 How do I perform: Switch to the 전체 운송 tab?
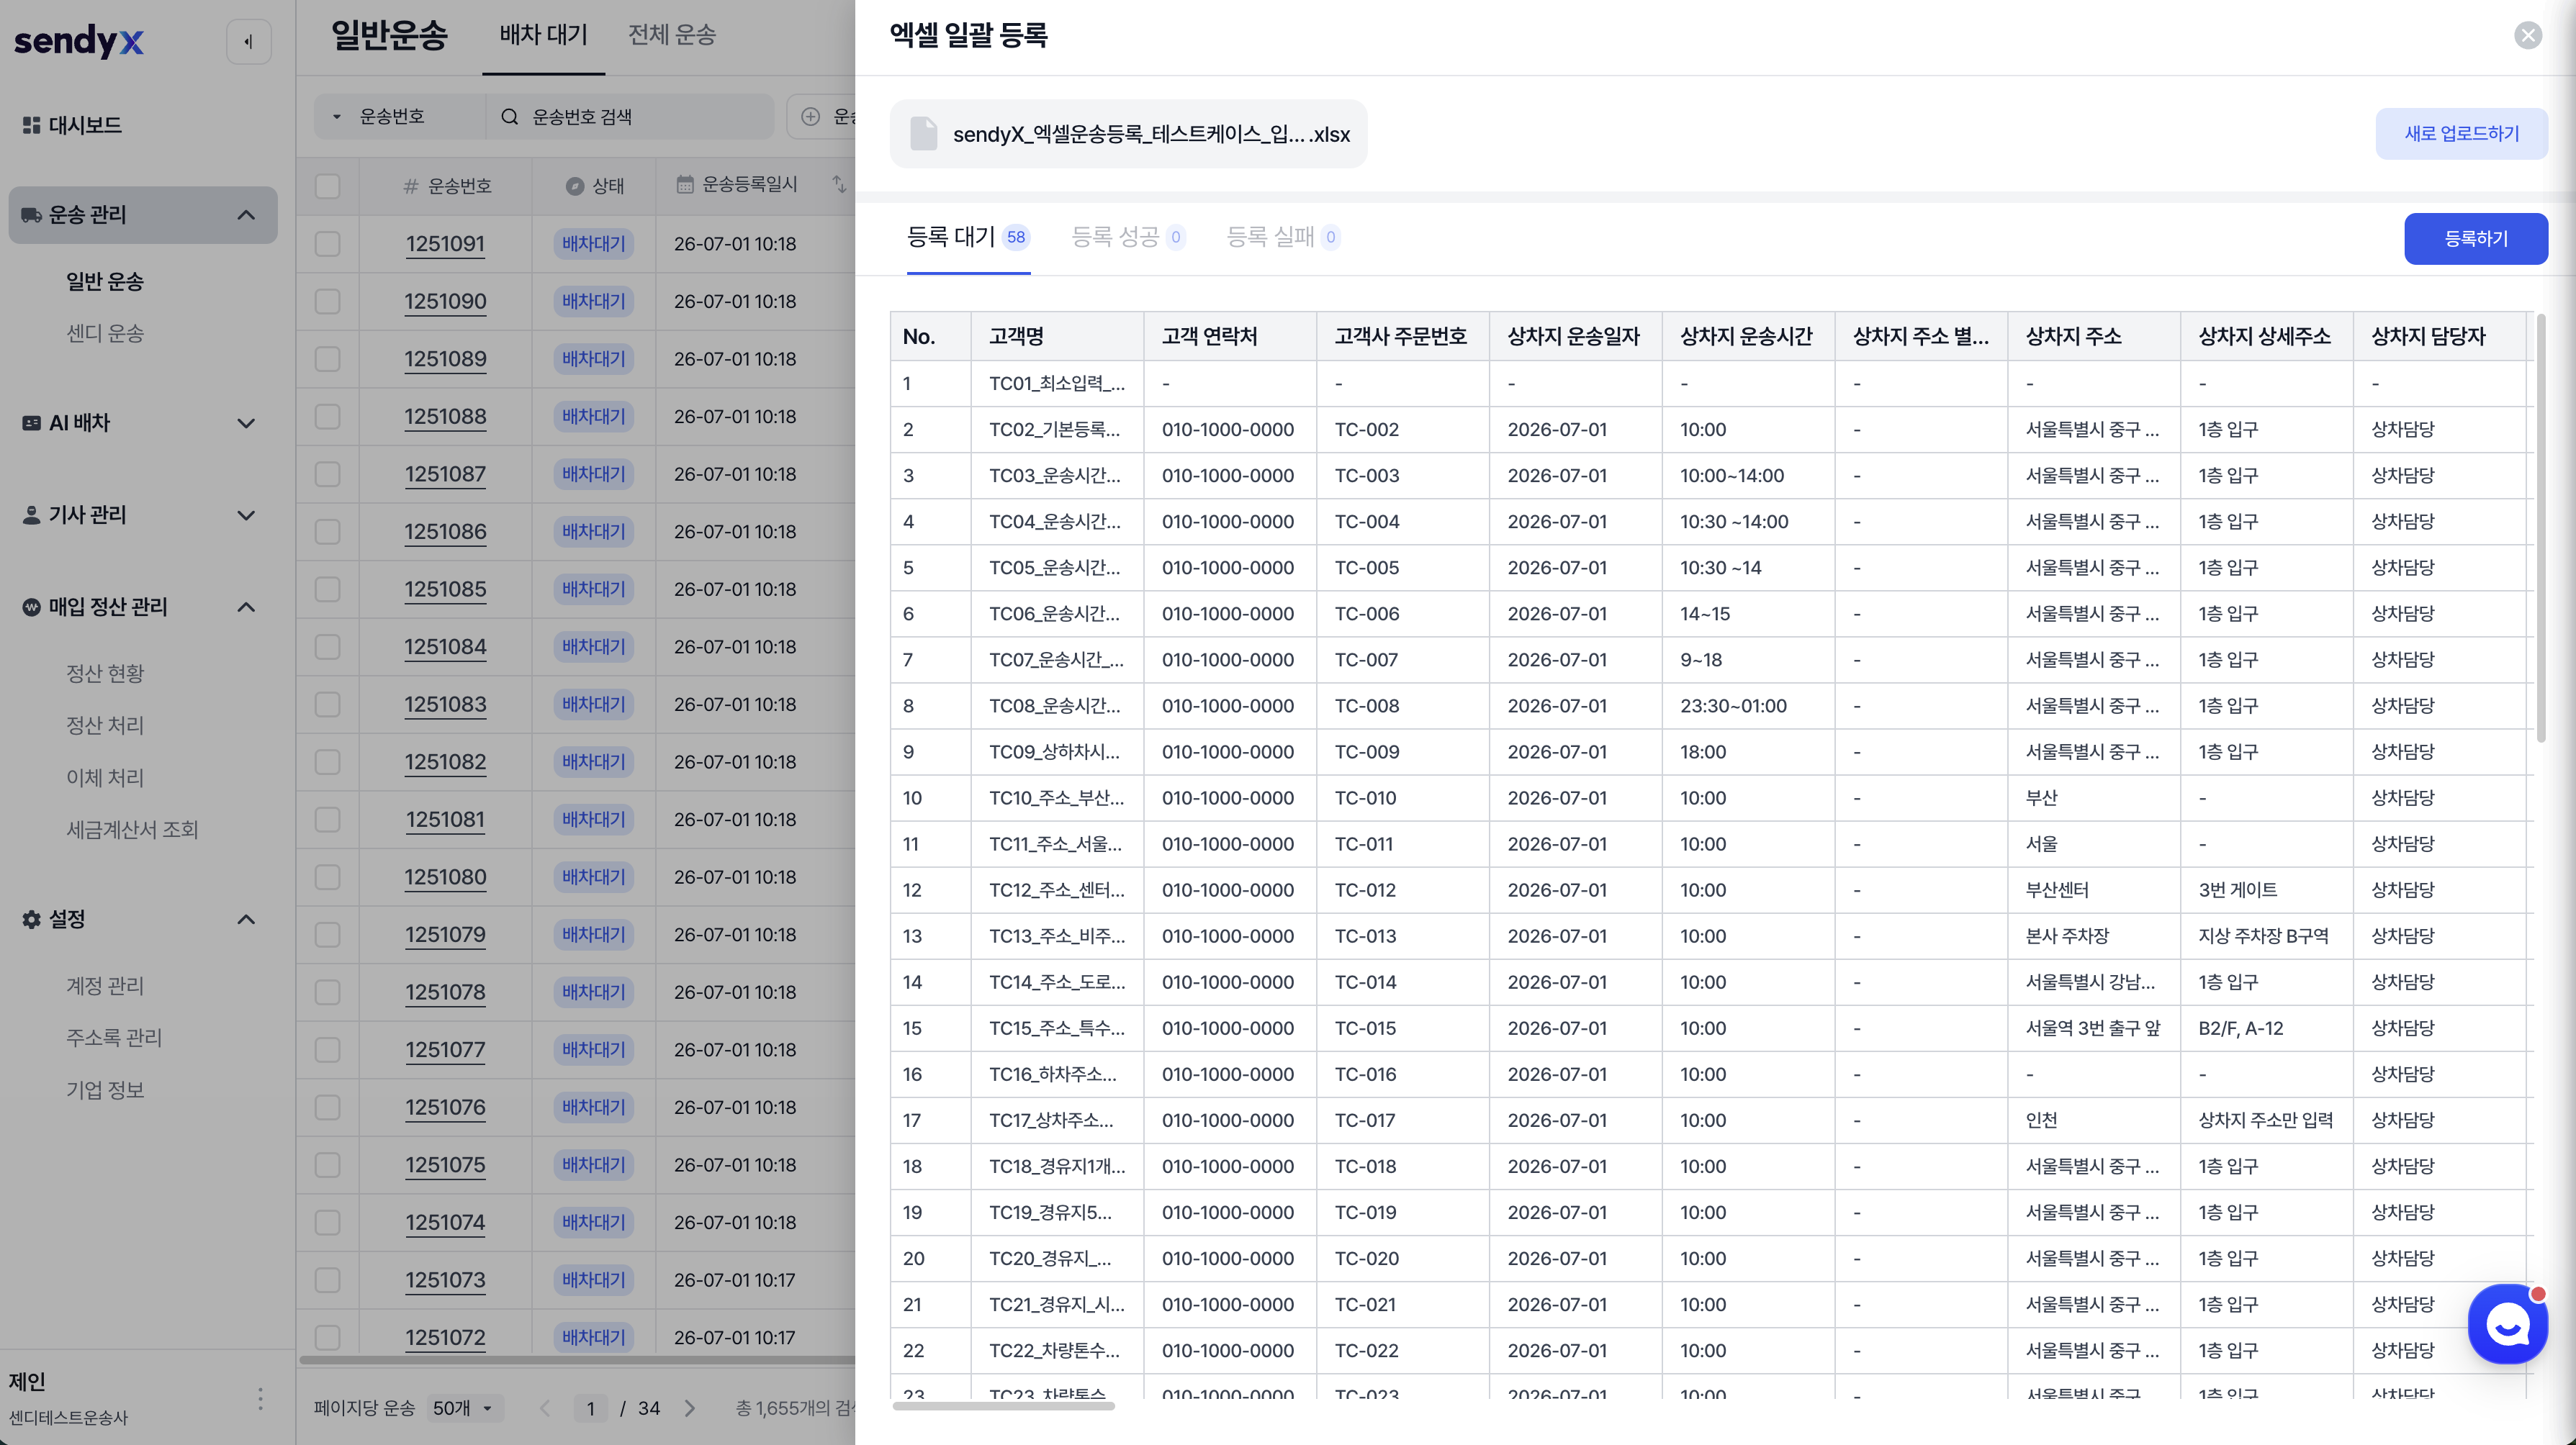[671, 36]
